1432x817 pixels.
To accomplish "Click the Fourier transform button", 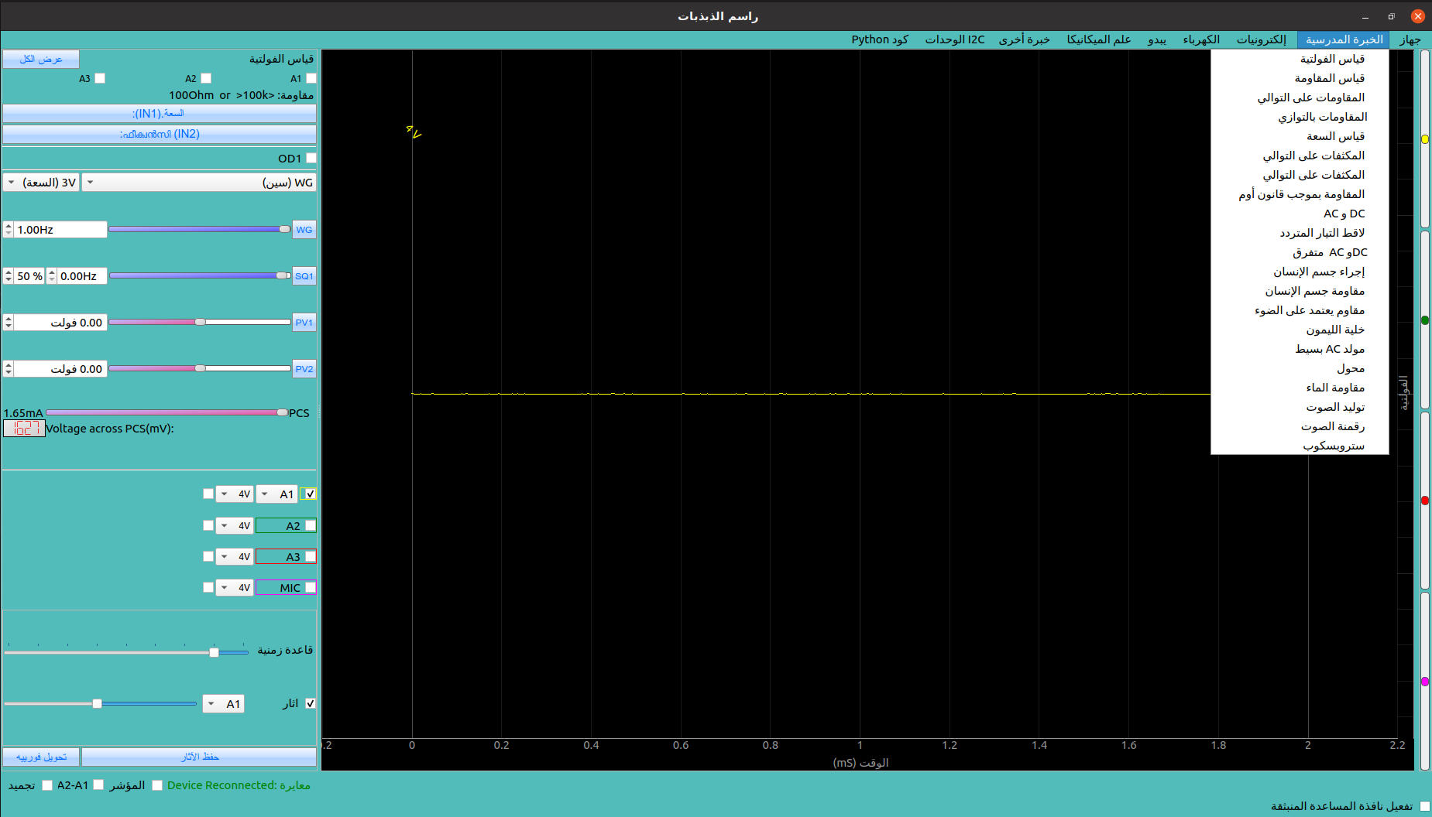I will coord(41,757).
